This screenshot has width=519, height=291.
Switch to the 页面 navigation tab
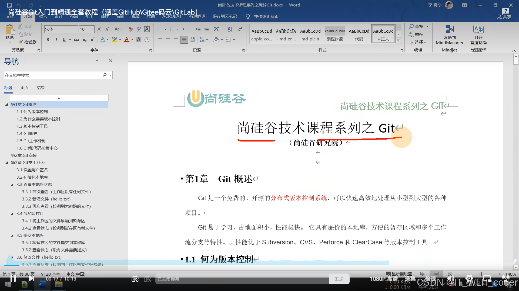(x=24, y=88)
